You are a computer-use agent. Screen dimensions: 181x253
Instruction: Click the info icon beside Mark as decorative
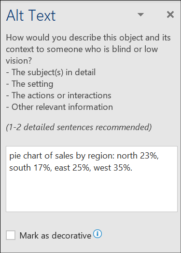click(x=97, y=234)
